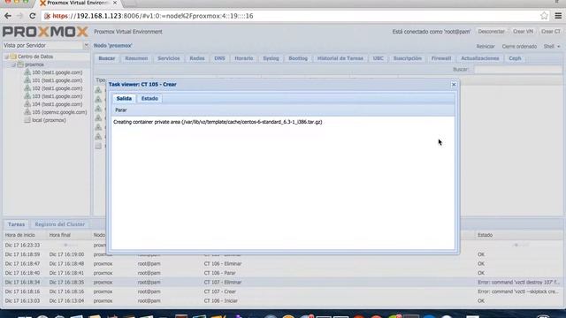Click the insecure HTTPS lock icon
This screenshot has height=318, width=566.
coord(47,16)
